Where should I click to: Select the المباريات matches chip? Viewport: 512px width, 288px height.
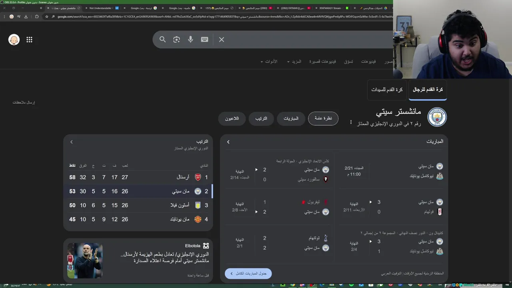[x=291, y=118]
